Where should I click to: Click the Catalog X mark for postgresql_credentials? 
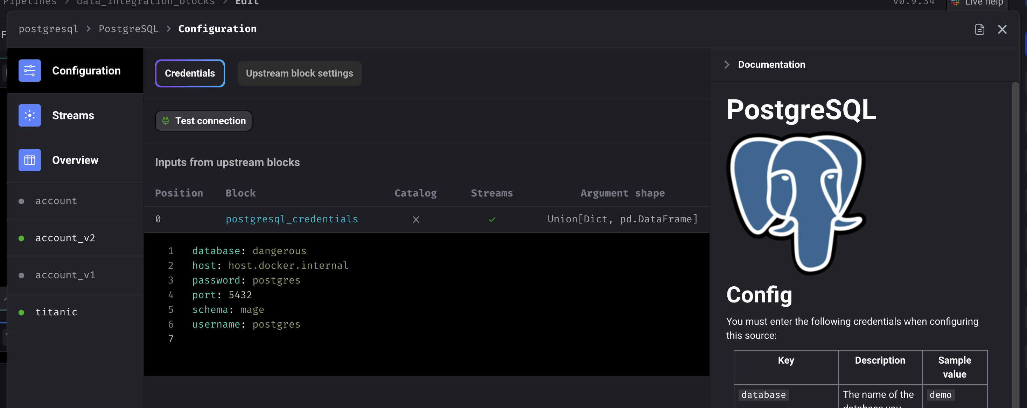pyautogui.click(x=416, y=219)
